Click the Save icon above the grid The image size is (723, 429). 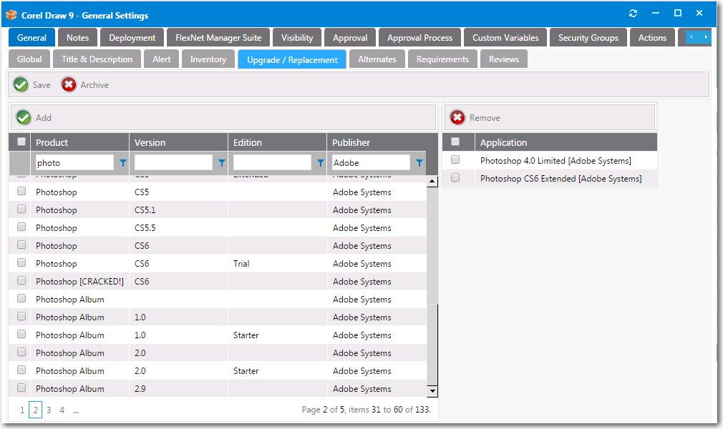click(x=20, y=84)
